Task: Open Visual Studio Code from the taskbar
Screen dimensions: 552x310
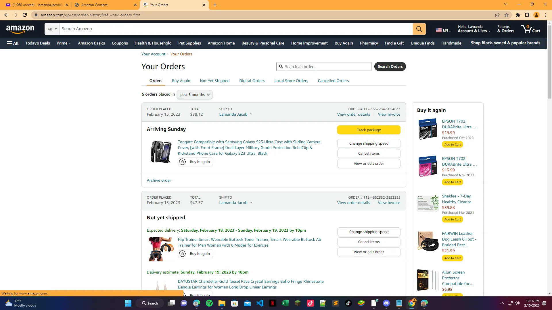Action: coord(260,303)
